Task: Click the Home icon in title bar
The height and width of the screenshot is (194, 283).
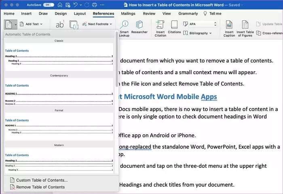Action: pyautogui.click(x=60, y=5)
